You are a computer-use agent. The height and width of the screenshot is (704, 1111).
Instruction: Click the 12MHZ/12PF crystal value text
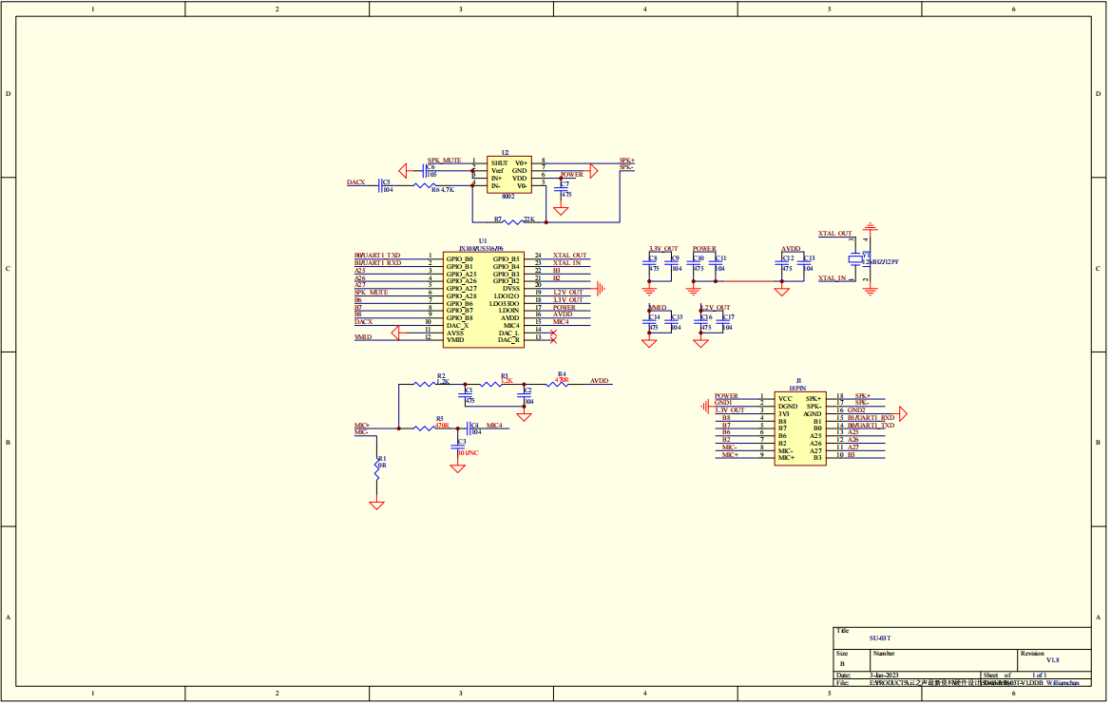pos(880,262)
